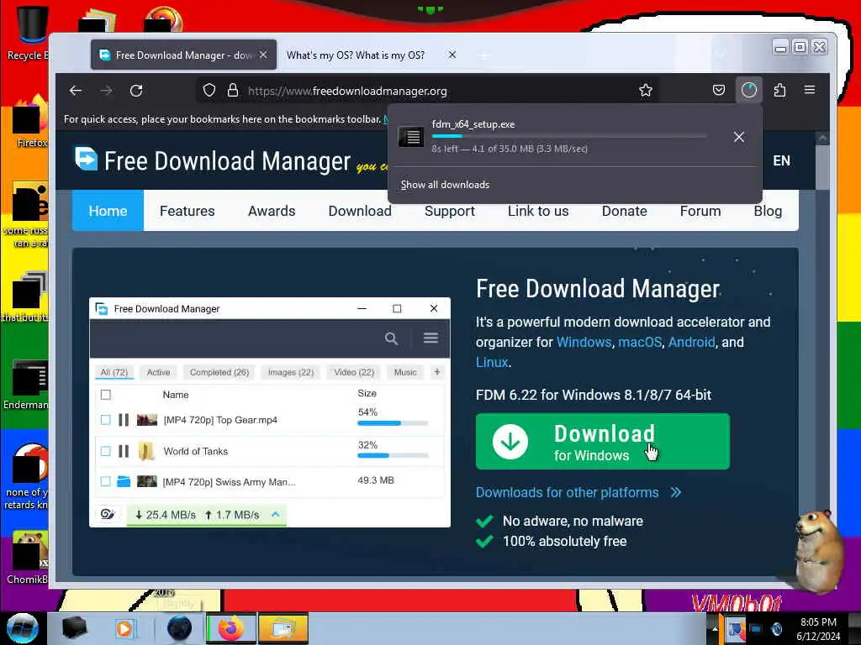Open Firefox from the taskbar
The image size is (861, 645).
[231, 628]
